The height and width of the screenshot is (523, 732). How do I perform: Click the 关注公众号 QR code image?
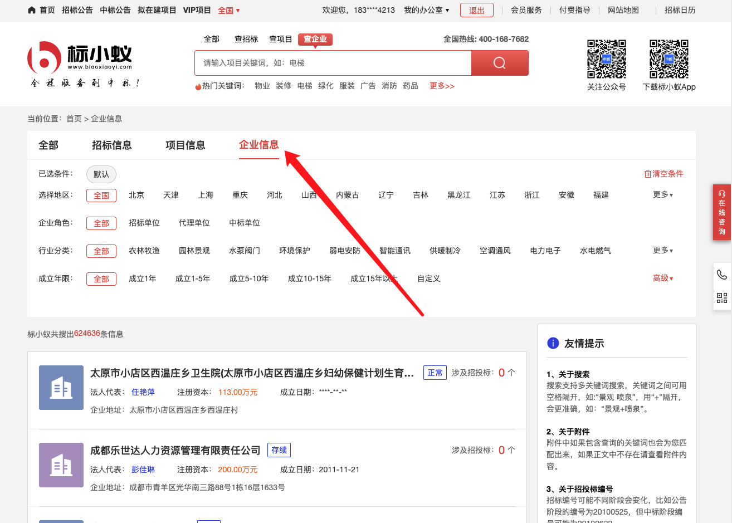[606, 59]
